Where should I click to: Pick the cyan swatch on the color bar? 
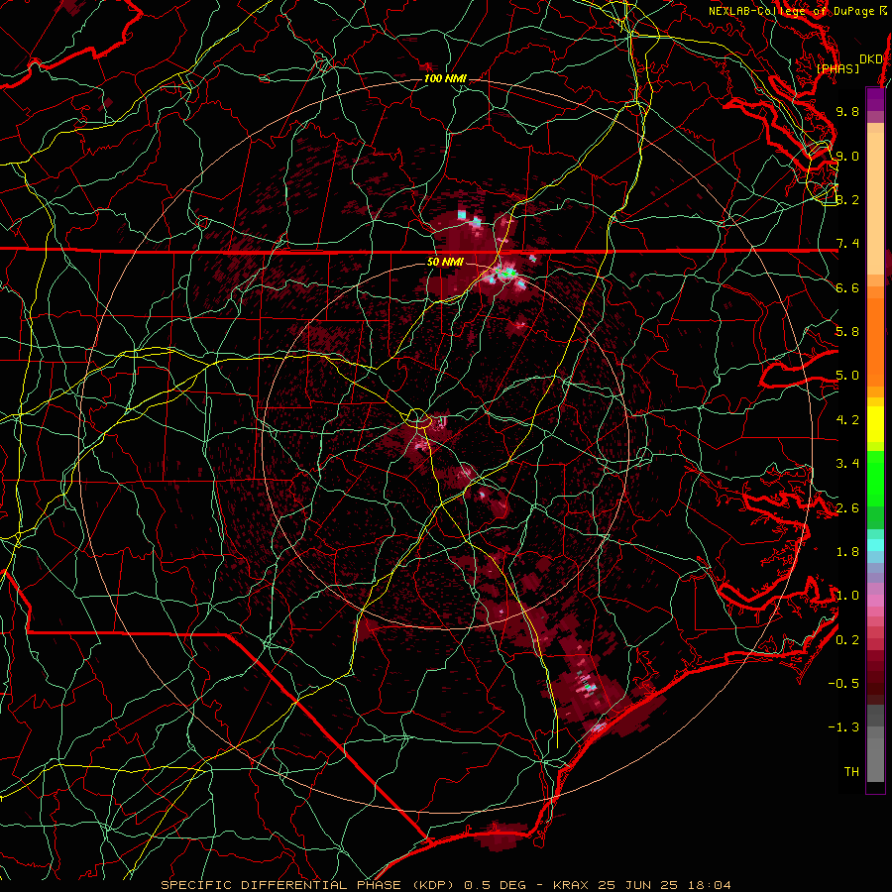coord(875,544)
